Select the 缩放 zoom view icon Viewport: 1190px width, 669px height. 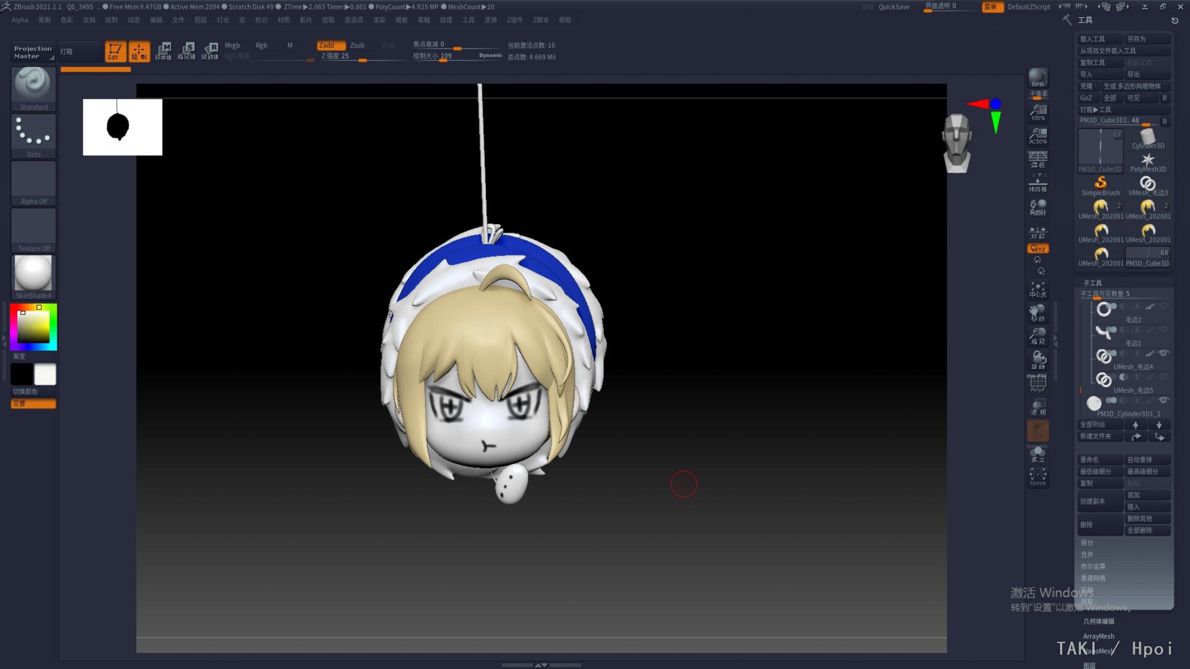coord(1038,336)
